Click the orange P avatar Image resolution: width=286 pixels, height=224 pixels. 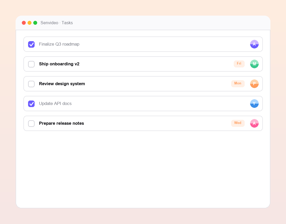[254, 84]
